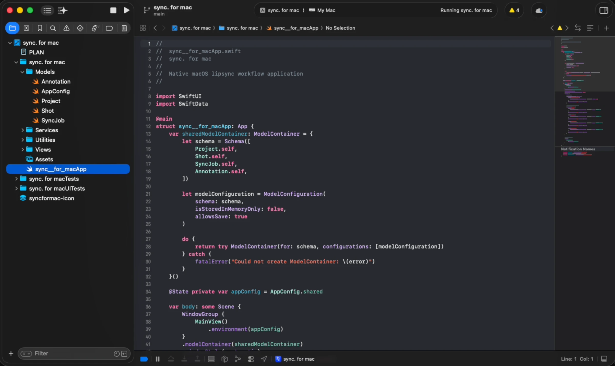Toggle the navigator sidebar visibility
This screenshot has width=615, height=366.
point(47,11)
